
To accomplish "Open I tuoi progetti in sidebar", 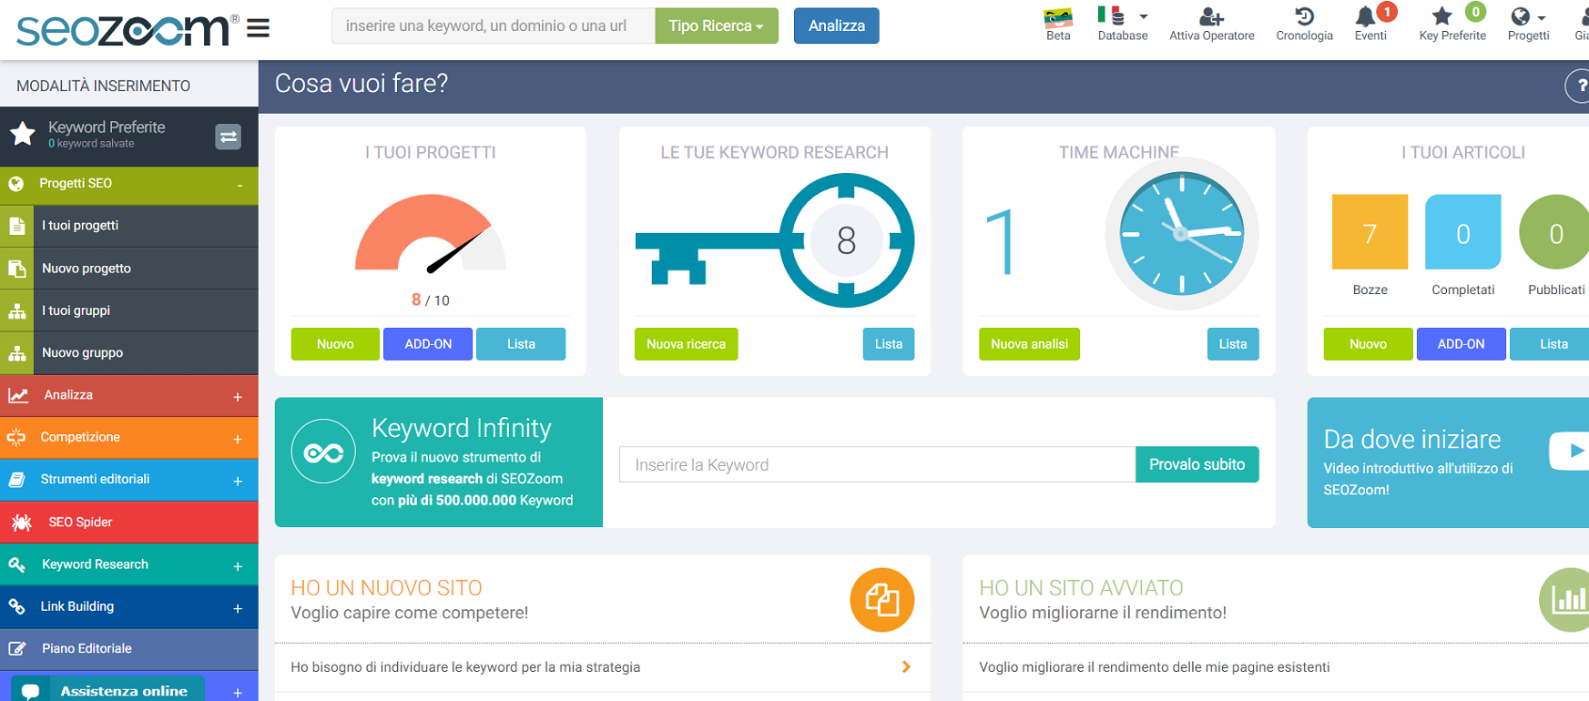I will pyautogui.click(x=129, y=226).
